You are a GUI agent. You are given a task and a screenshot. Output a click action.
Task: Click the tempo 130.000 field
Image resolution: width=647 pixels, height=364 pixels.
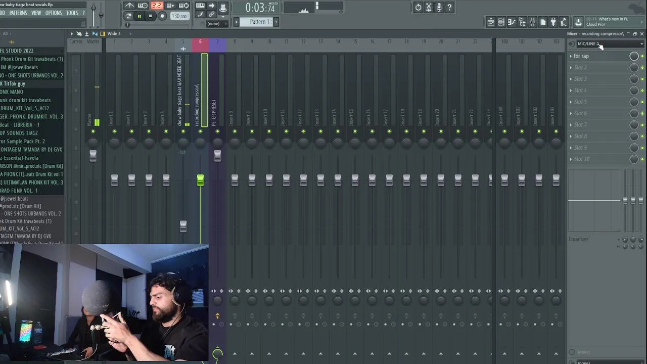[x=179, y=16]
